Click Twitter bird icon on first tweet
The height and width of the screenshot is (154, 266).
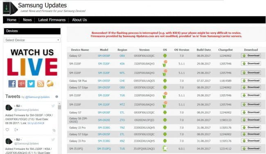[53, 106]
